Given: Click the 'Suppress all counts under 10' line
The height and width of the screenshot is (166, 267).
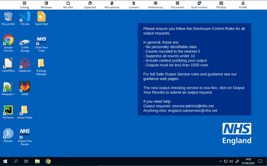Looking at the screenshot, I should tap(169, 56).
